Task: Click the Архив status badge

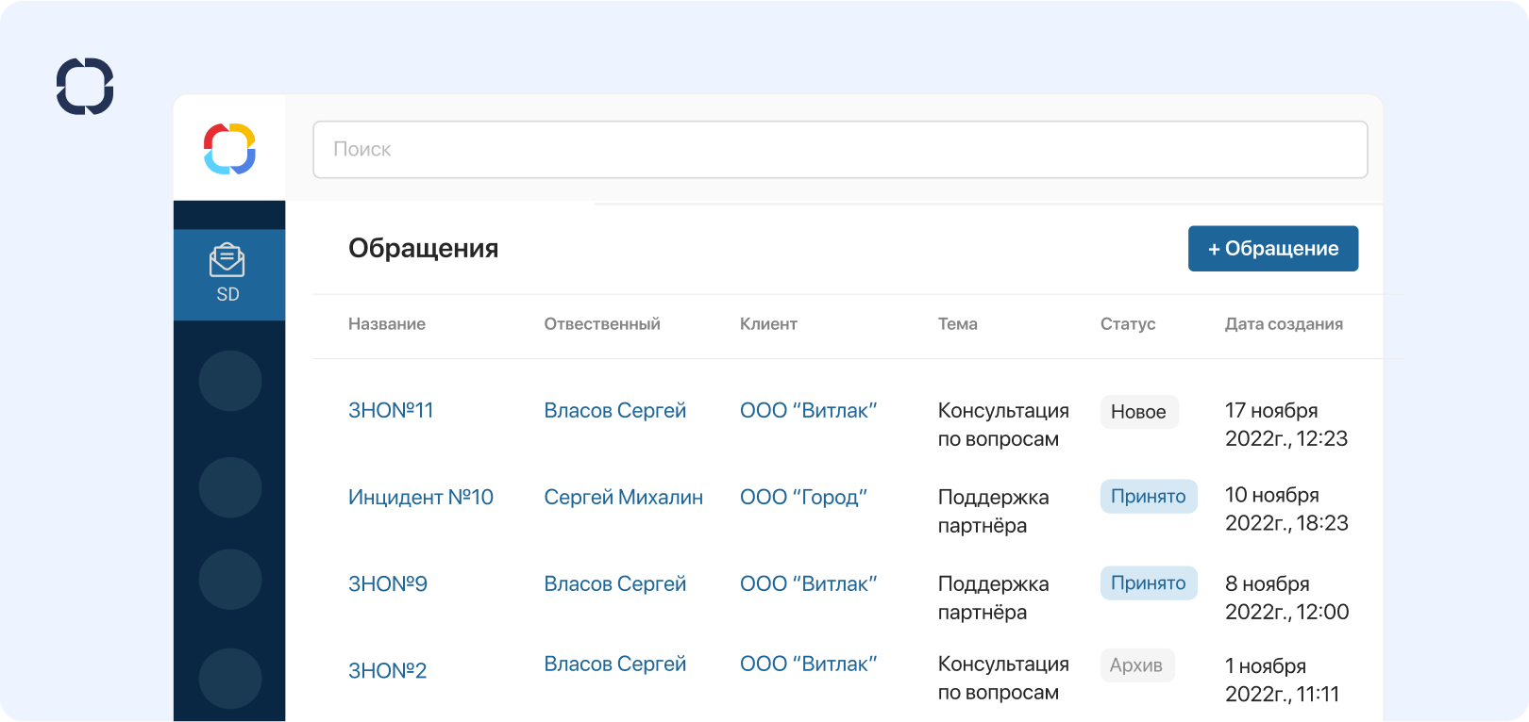Action: pos(1136,665)
